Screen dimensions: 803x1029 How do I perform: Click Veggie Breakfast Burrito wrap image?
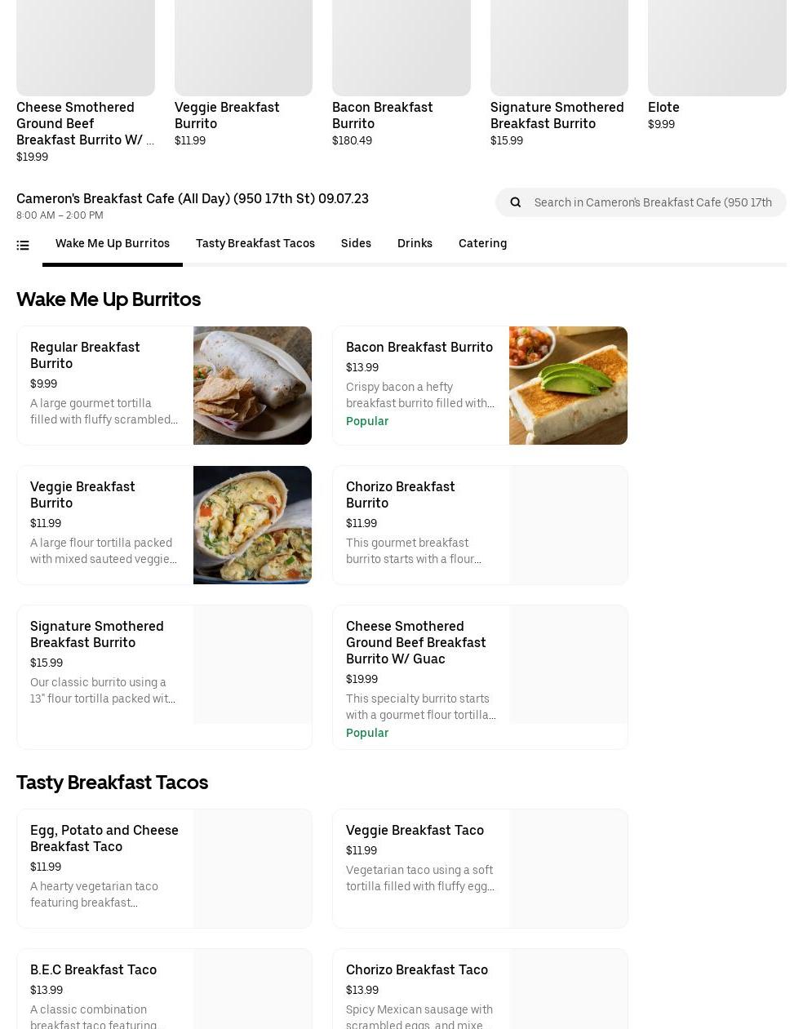click(252, 525)
